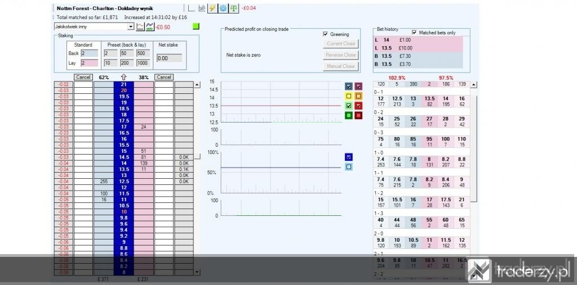Screen dimensions: 577x285
Task: Select preset stake 200
Action: [127, 63]
